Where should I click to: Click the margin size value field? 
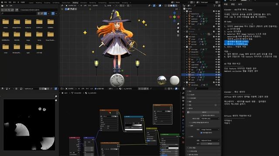[x=210, y=143]
